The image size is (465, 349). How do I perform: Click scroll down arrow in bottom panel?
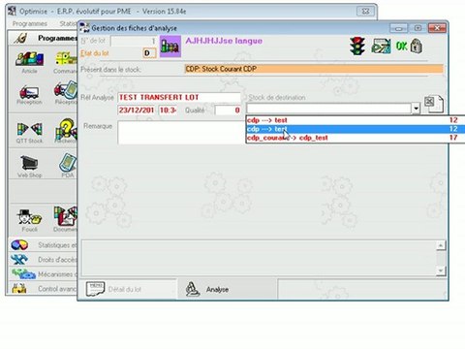coord(441,270)
